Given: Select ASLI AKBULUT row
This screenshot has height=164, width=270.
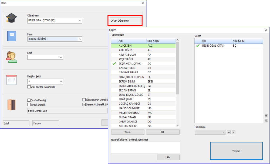Looking at the screenshot, I should (143, 54).
